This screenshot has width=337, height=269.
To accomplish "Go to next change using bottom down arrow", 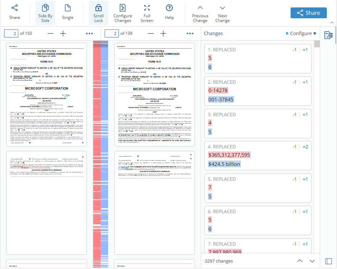I will pos(312,261).
